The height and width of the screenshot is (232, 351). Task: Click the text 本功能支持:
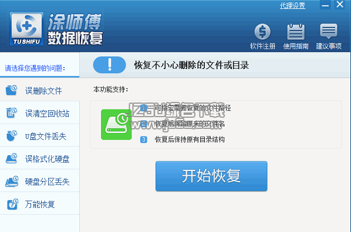coord(111,90)
